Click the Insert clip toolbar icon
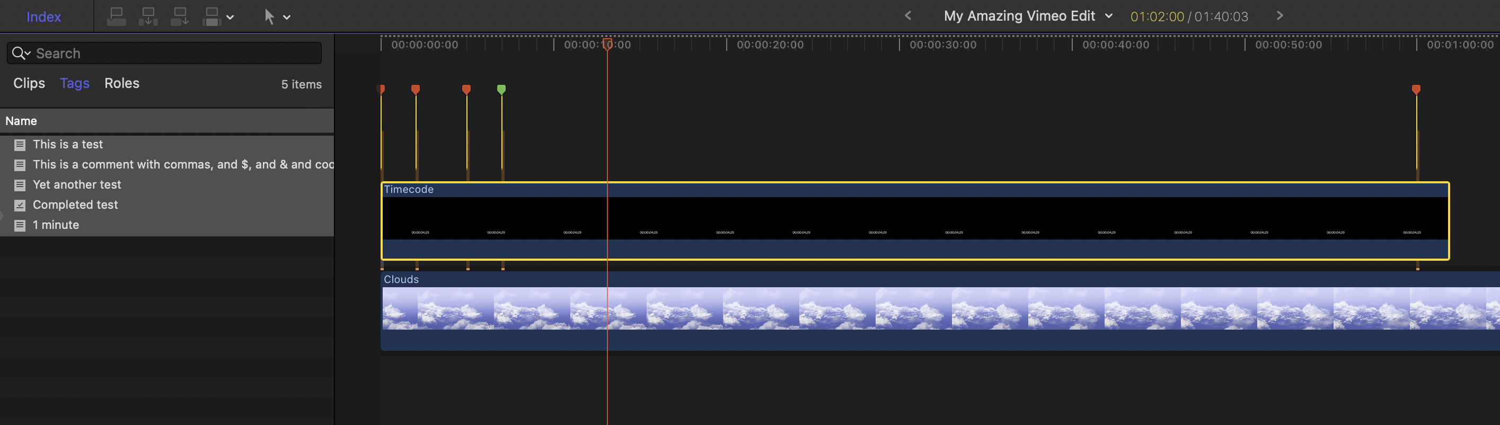Viewport: 1500px width, 425px height. (148, 16)
